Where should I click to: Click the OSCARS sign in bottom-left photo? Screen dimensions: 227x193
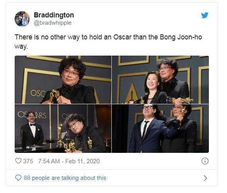[32, 115]
